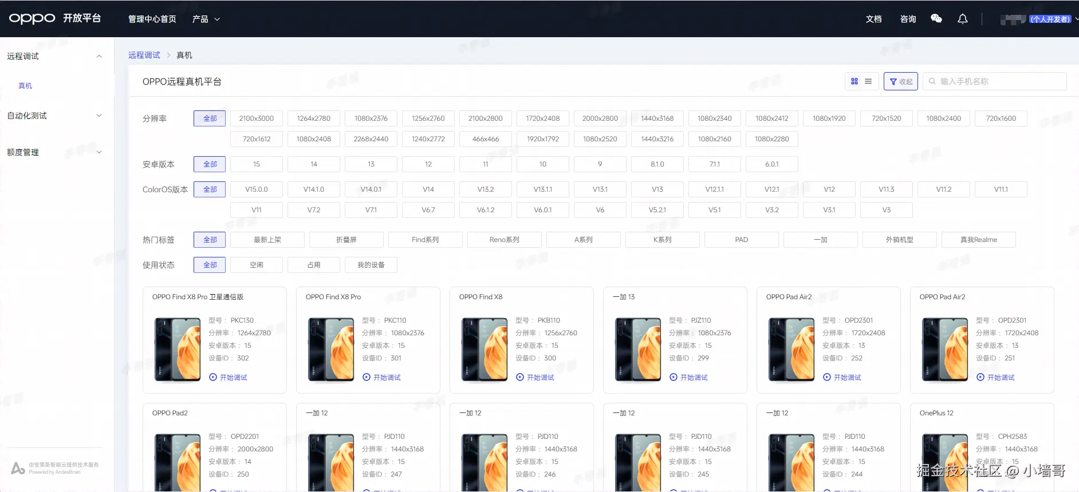Switch to grid card view icon
Screen dimensions: 1079x492
pos(854,81)
